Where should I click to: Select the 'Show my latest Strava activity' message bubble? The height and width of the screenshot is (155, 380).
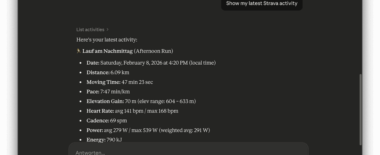click(x=261, y=3)
